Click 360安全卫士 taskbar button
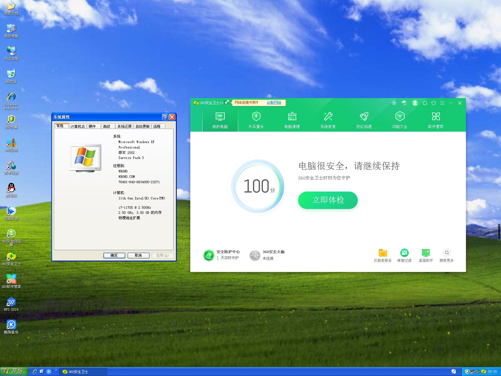The height and width of the screenshot is (376, 501). (83, 372)
